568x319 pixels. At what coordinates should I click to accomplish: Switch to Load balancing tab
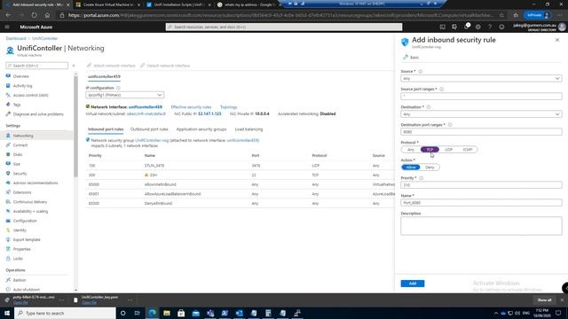pos(248,129)
